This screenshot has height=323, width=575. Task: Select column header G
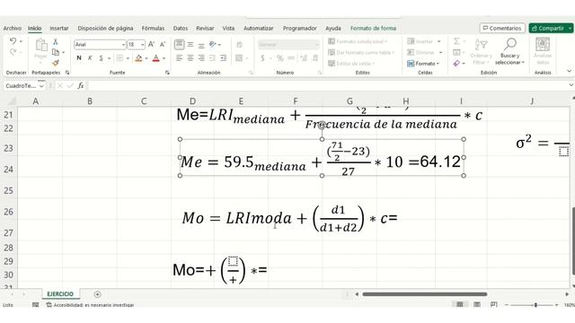[x=349, y=101]
